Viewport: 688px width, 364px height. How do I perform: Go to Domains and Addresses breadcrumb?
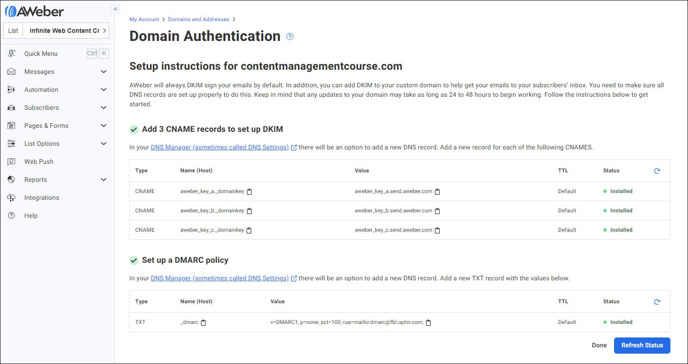click(x=198, y=19)
